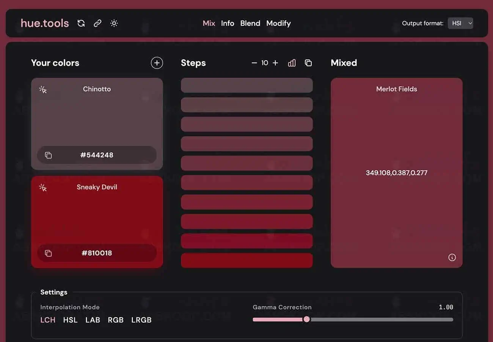Image resolution: width=493 pixels, height=342 pixels.
Task: Click the plus stepper to increase Steps
Action: (275, 63)
